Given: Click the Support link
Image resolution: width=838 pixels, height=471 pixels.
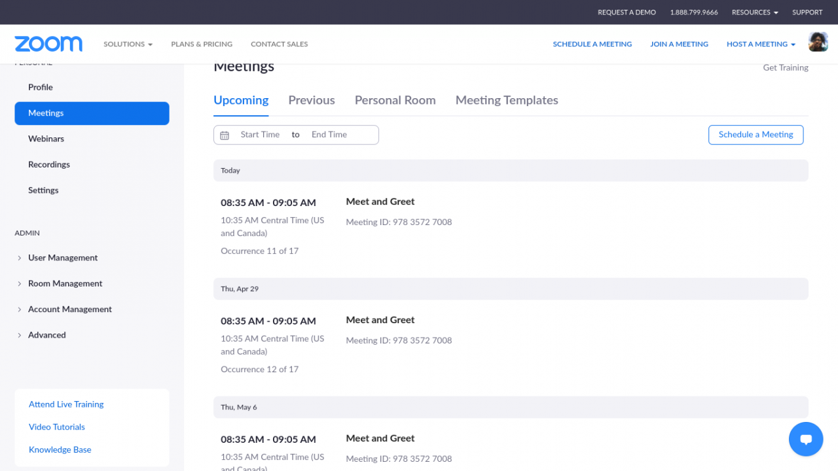Looking at the screenshot, I should click(x=807, y=12).
